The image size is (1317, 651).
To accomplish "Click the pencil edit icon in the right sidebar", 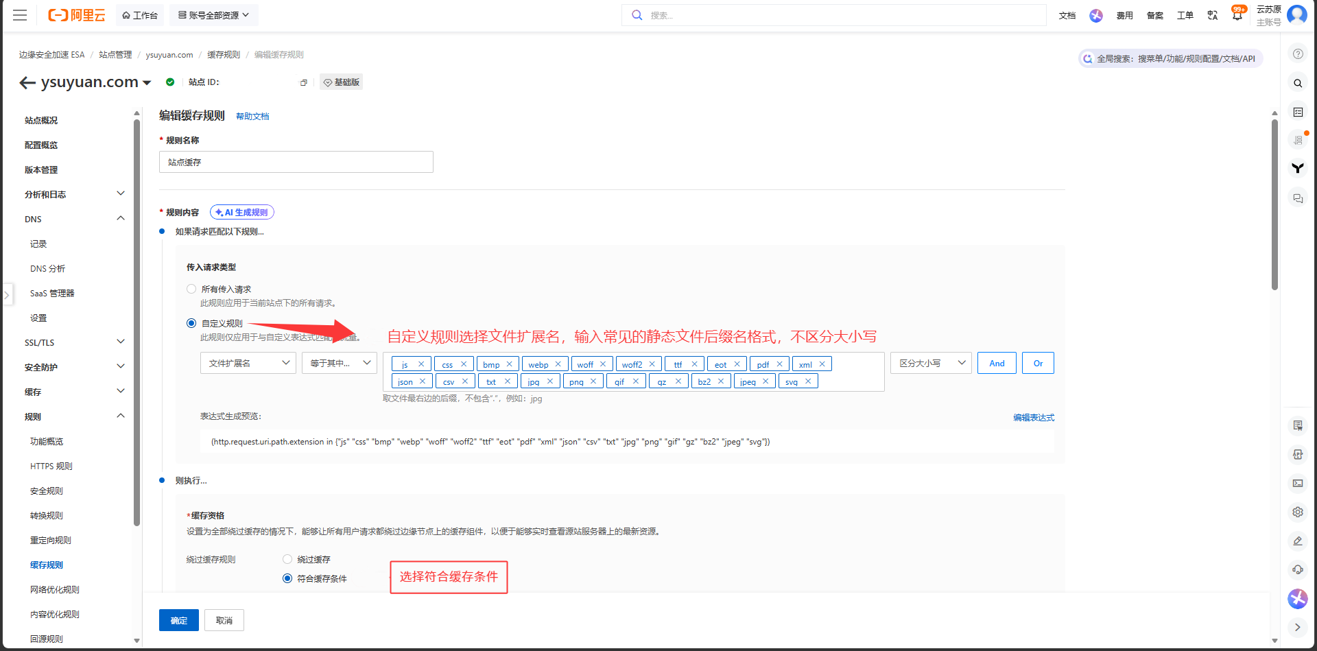I will [x=1298, y=541].
